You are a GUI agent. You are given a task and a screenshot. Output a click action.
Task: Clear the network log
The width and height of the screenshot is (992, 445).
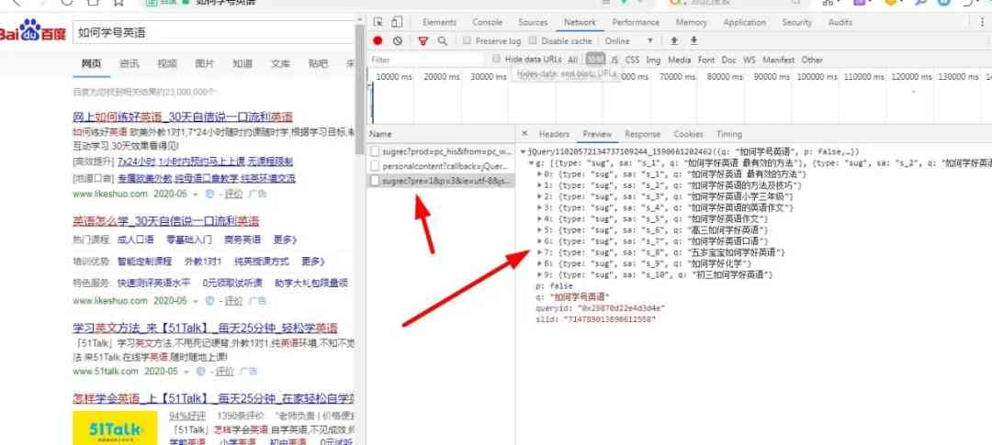(x=398, y=41)
